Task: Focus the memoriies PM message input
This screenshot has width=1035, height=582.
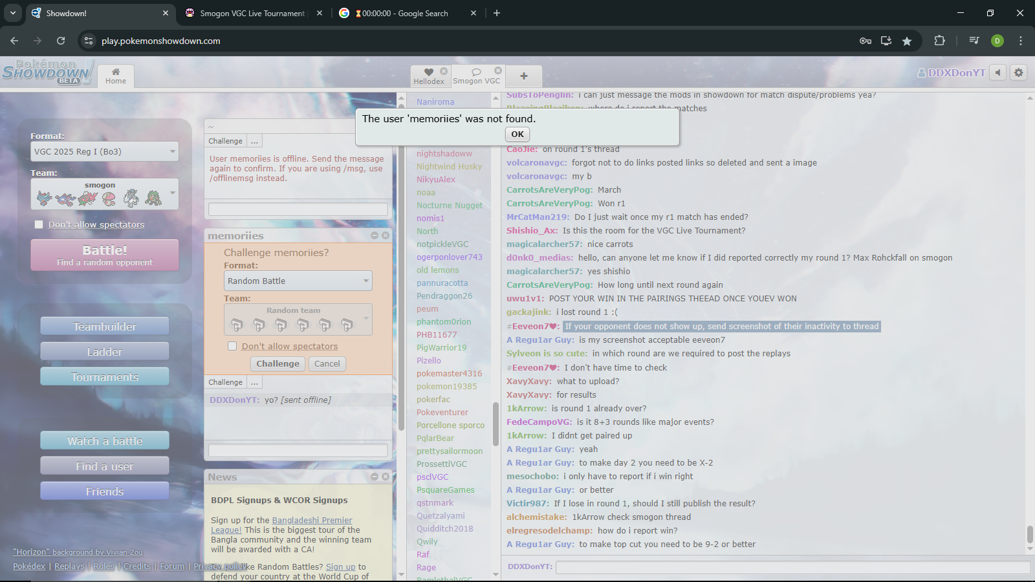Action: coord(298,450)
